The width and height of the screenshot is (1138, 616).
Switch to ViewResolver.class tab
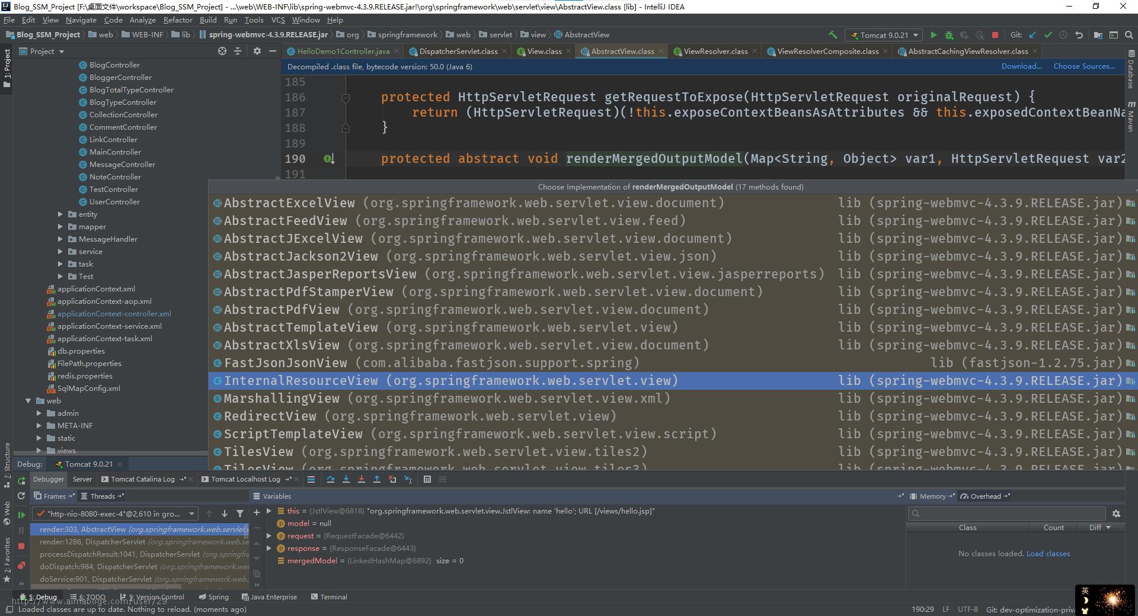(x=715, y=52)
